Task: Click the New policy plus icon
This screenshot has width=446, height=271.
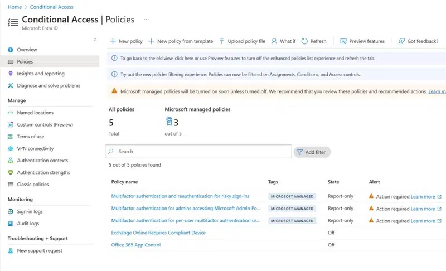Action: pyautogui.click(x=113, y=41)
